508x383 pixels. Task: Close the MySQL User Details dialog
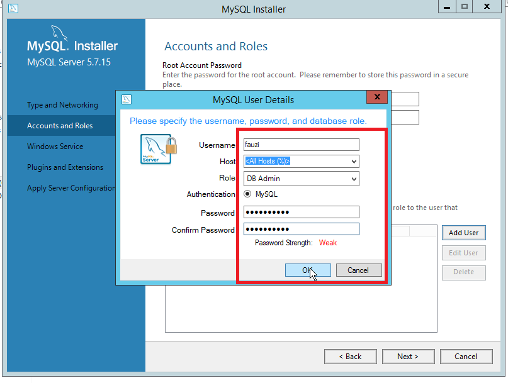pyautogui.click(x=377, y=97)
